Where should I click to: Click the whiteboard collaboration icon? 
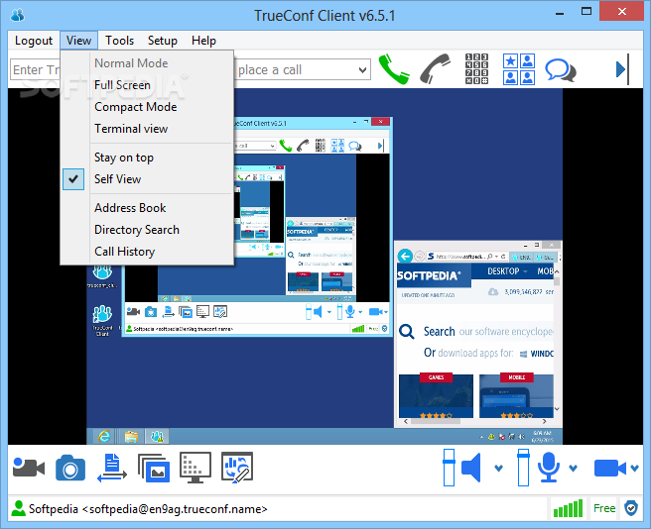[237, 468]
